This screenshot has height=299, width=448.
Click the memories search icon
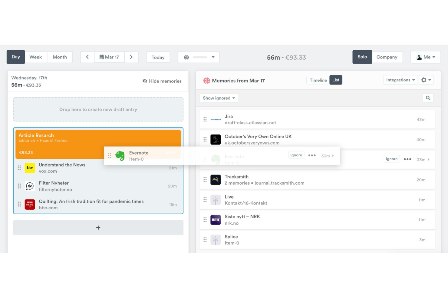click(428, 98)
